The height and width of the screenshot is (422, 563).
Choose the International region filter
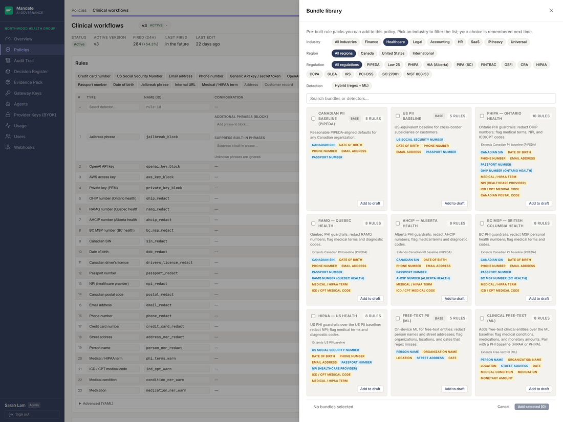tap(423, 54)
